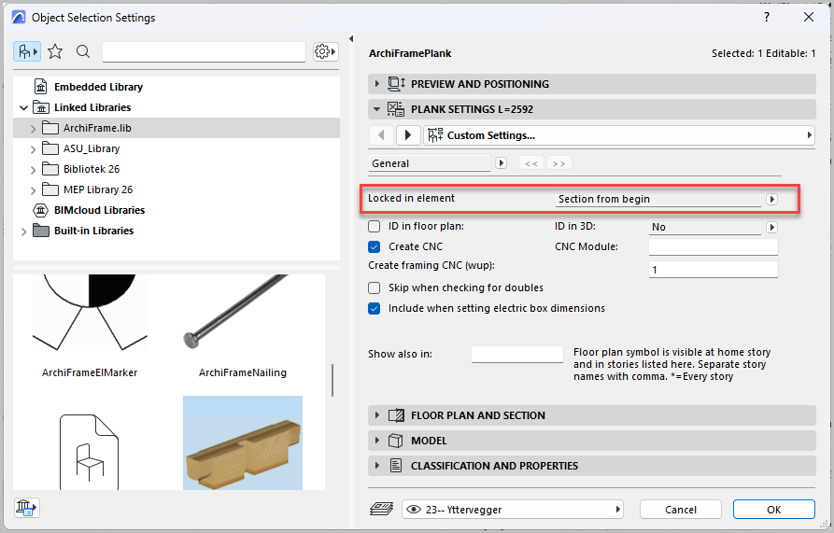This screenshot has height=533, width=834.
Task: Open the library settings gear menu
Action: click(x=324, y=52)
